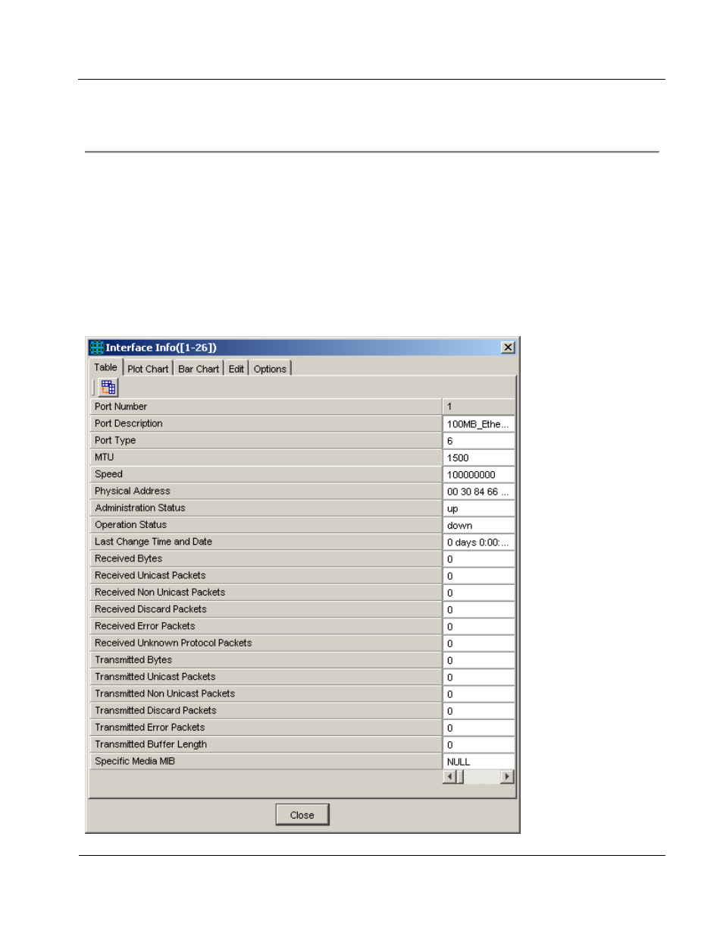This screenshot has width=723, height=937.
Task: Click the table export icon in toolbar
Action: [x=108, y=387]
